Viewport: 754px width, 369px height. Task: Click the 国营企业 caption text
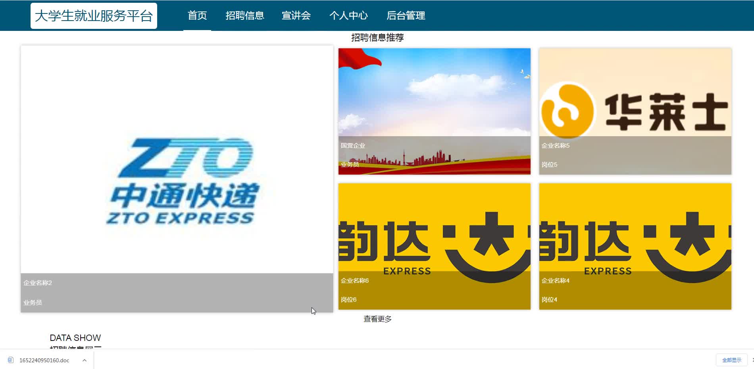[x=353, y=145]
